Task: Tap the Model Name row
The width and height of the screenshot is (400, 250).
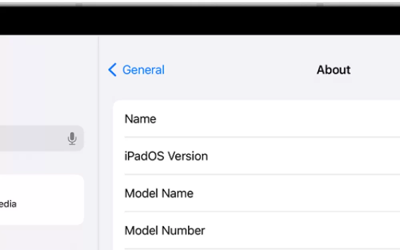Action: point(256,193)
